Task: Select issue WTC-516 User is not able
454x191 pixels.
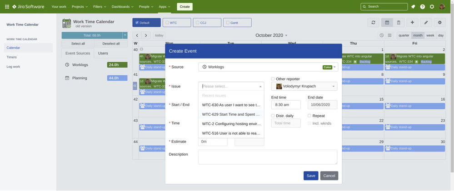Action: pos(231,133)
